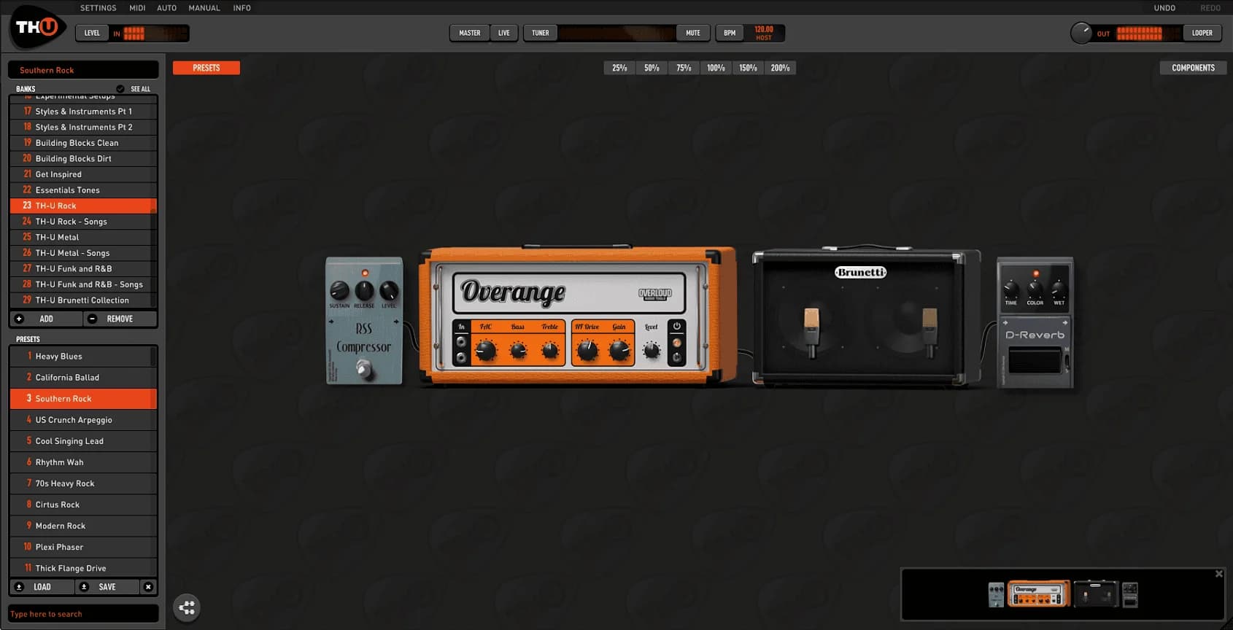The width and height of the screenshot is (1233, 630).
Task: Open the Components panel
Action: click(1193, 68)
